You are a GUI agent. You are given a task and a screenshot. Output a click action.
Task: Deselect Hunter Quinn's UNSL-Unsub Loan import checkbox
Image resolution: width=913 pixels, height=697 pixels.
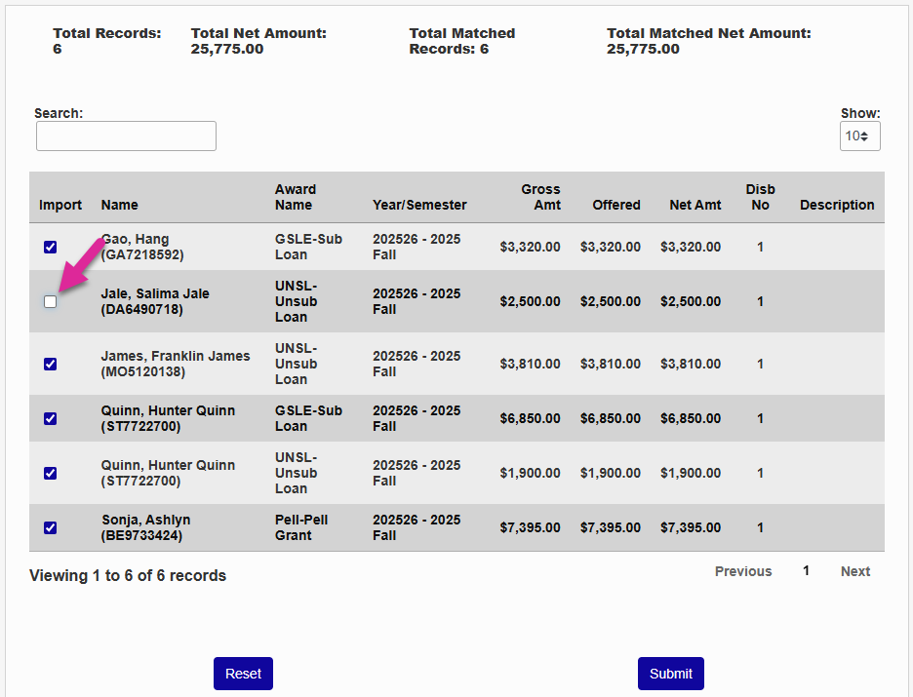[51, 474]
